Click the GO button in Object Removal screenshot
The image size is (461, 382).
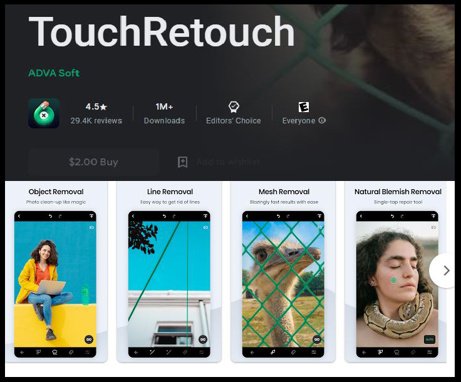[89, 339]
